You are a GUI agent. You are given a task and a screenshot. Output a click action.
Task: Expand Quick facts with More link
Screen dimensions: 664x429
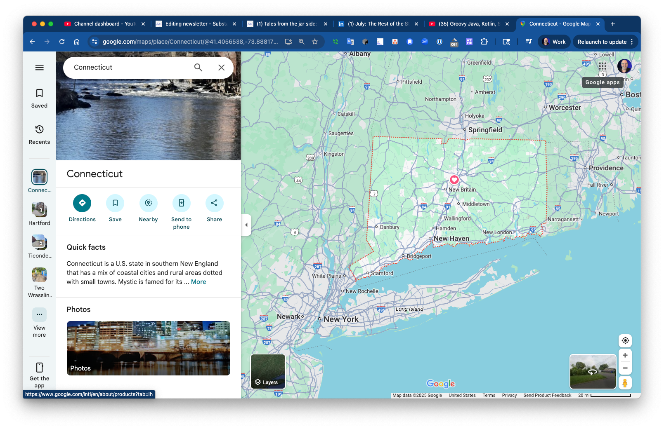[198, 282]
